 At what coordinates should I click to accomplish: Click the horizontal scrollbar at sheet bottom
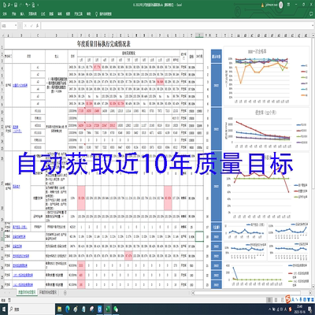pos(247,292)
